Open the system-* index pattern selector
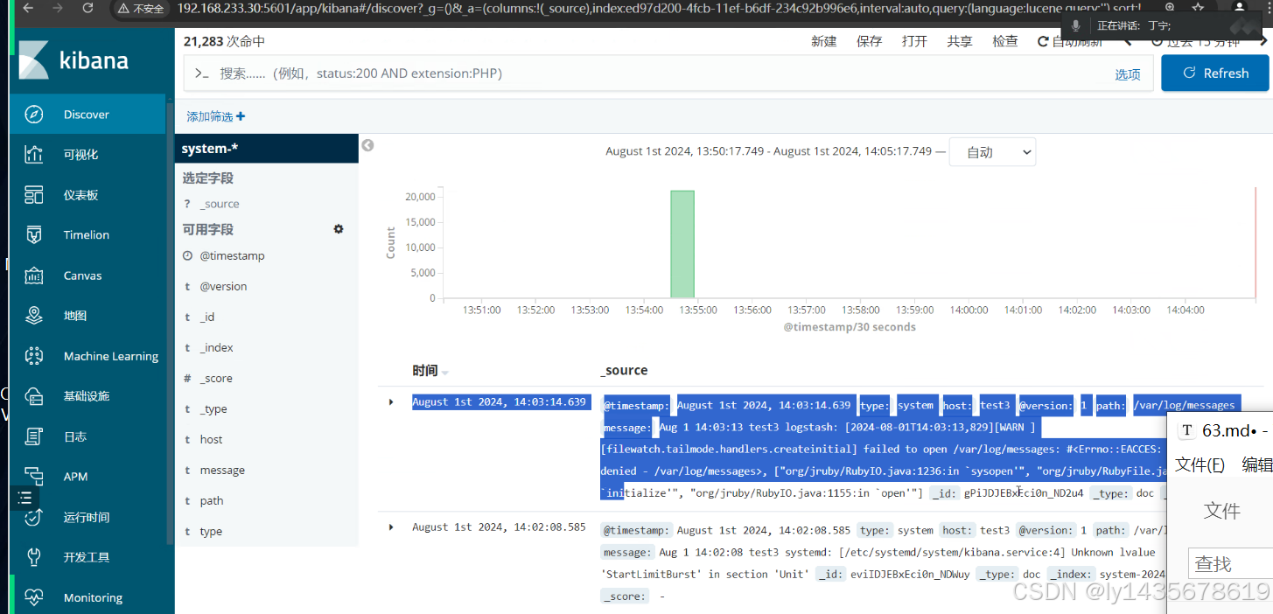This screenshot has width=1273, height=614. (267, 149)
